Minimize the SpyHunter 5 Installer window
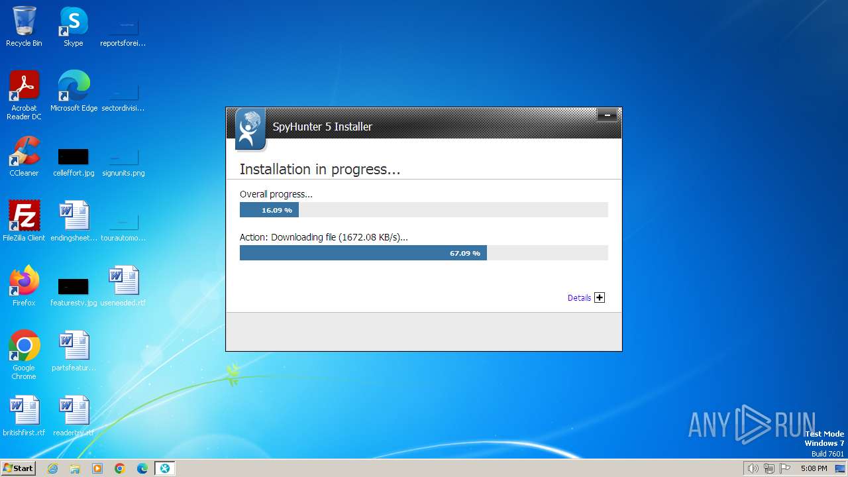The height and width of the screenshot is (477, 848). pyautogui.click(x=607, y=115)
